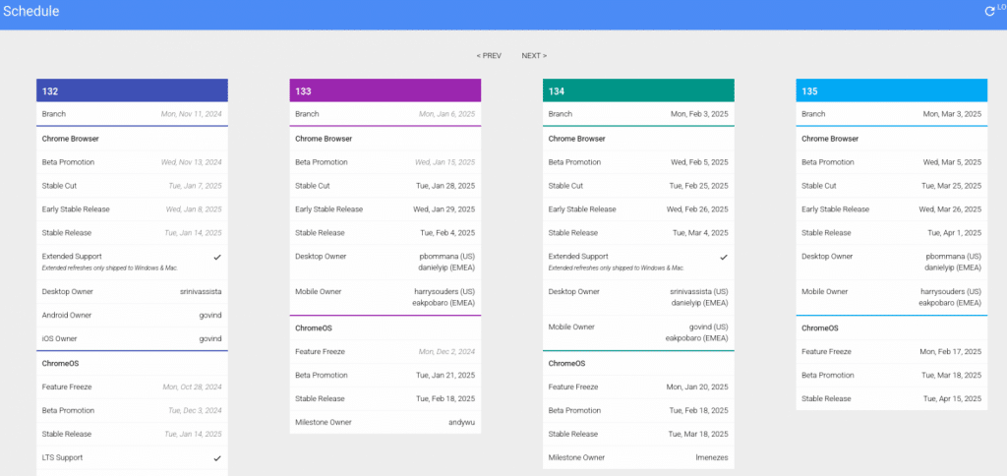Screen dimensions: 1007x476
Task: Click feature freeze date Mon, Oct 28, 2024
Action: coord(192,387)
